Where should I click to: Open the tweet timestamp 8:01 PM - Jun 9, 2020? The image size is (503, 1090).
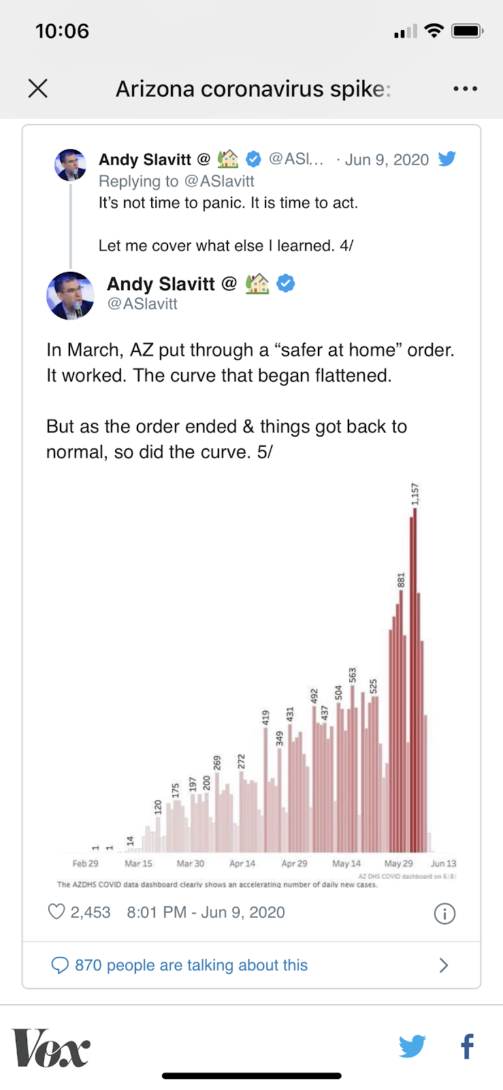pyautogui.click(x=206, y=912)
